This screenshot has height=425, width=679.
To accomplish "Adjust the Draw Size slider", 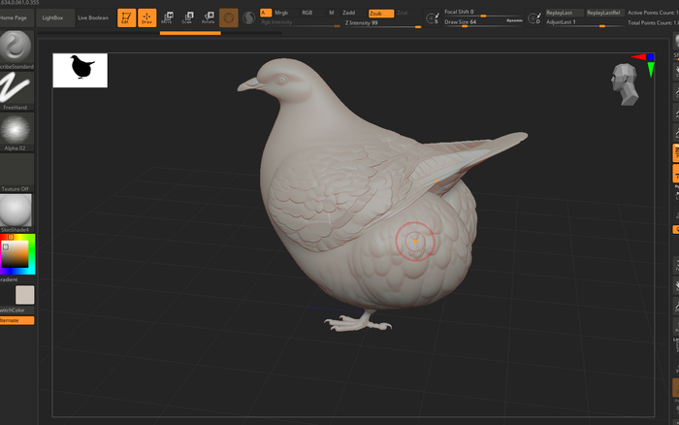I will click(x=473, y=22).
